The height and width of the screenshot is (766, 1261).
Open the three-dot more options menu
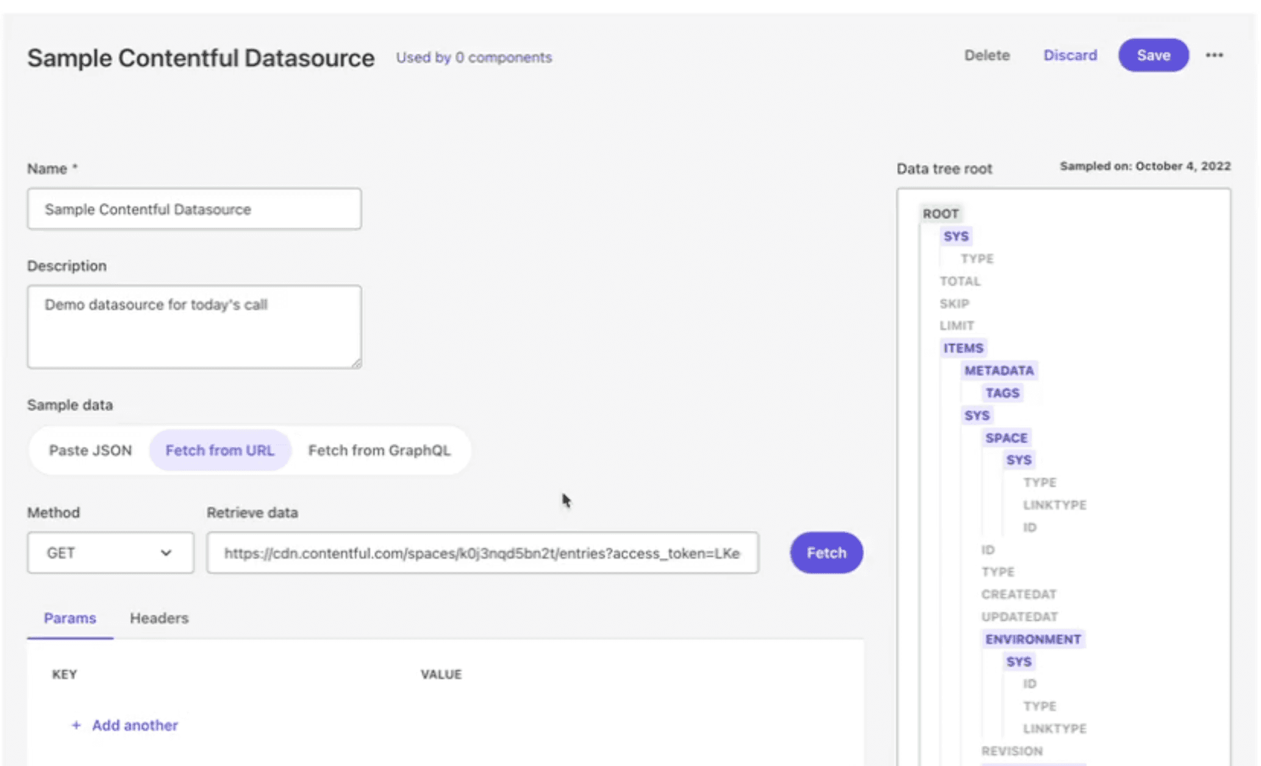pyautogui.click(x=1214, y=55)
